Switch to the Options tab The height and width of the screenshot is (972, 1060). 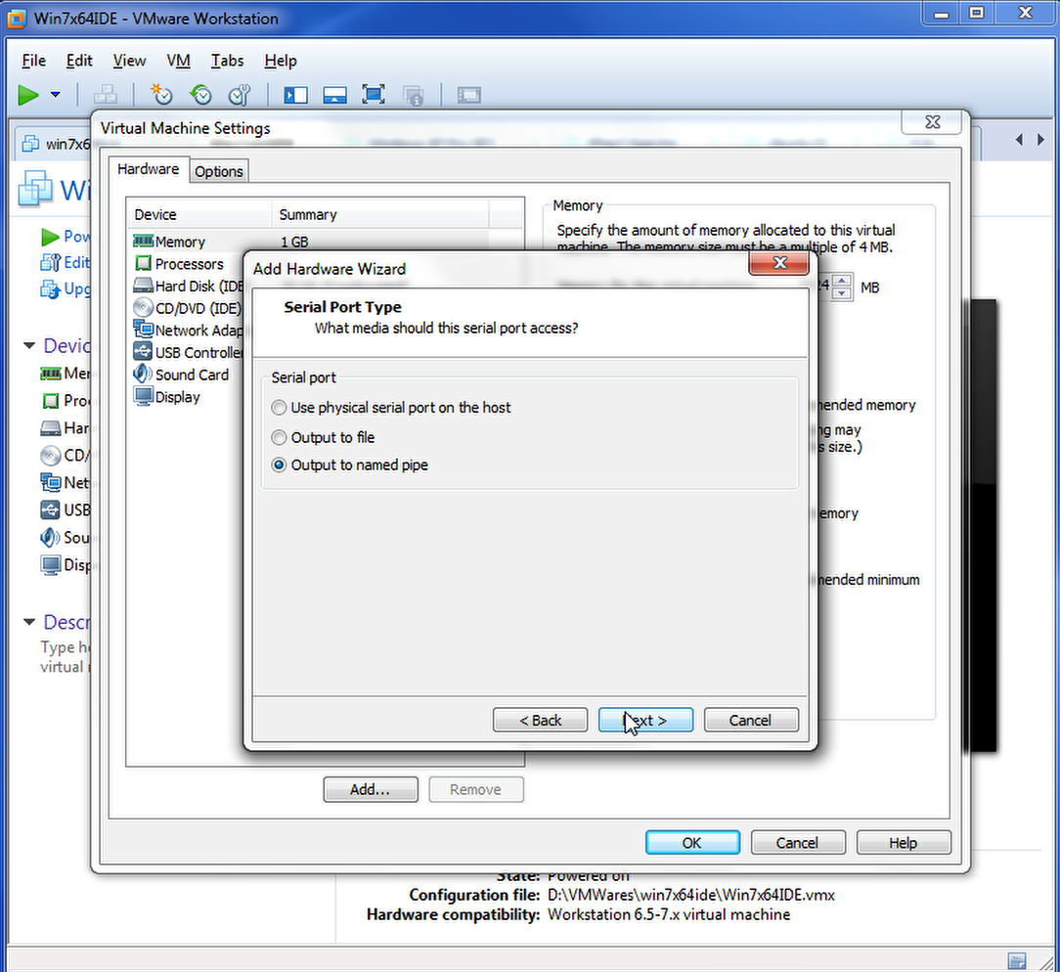click(218, 171)
